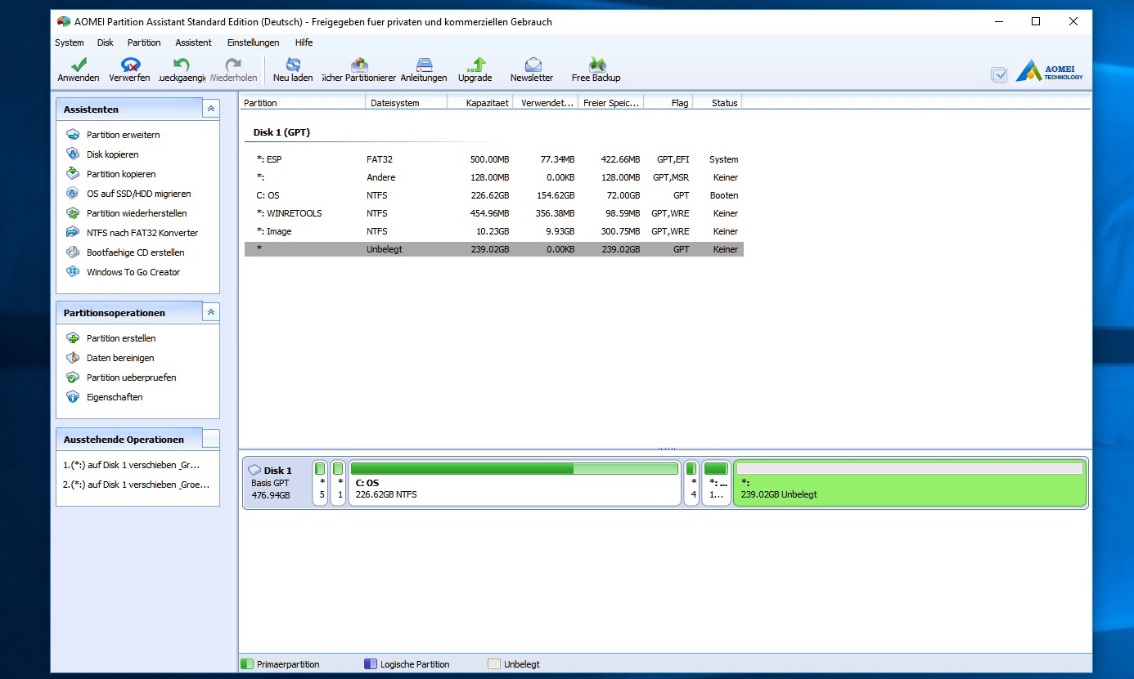Click the Wiederholen (redo) toolbar icon
The width and height of the screenshot is (1134, 679).
233,69
